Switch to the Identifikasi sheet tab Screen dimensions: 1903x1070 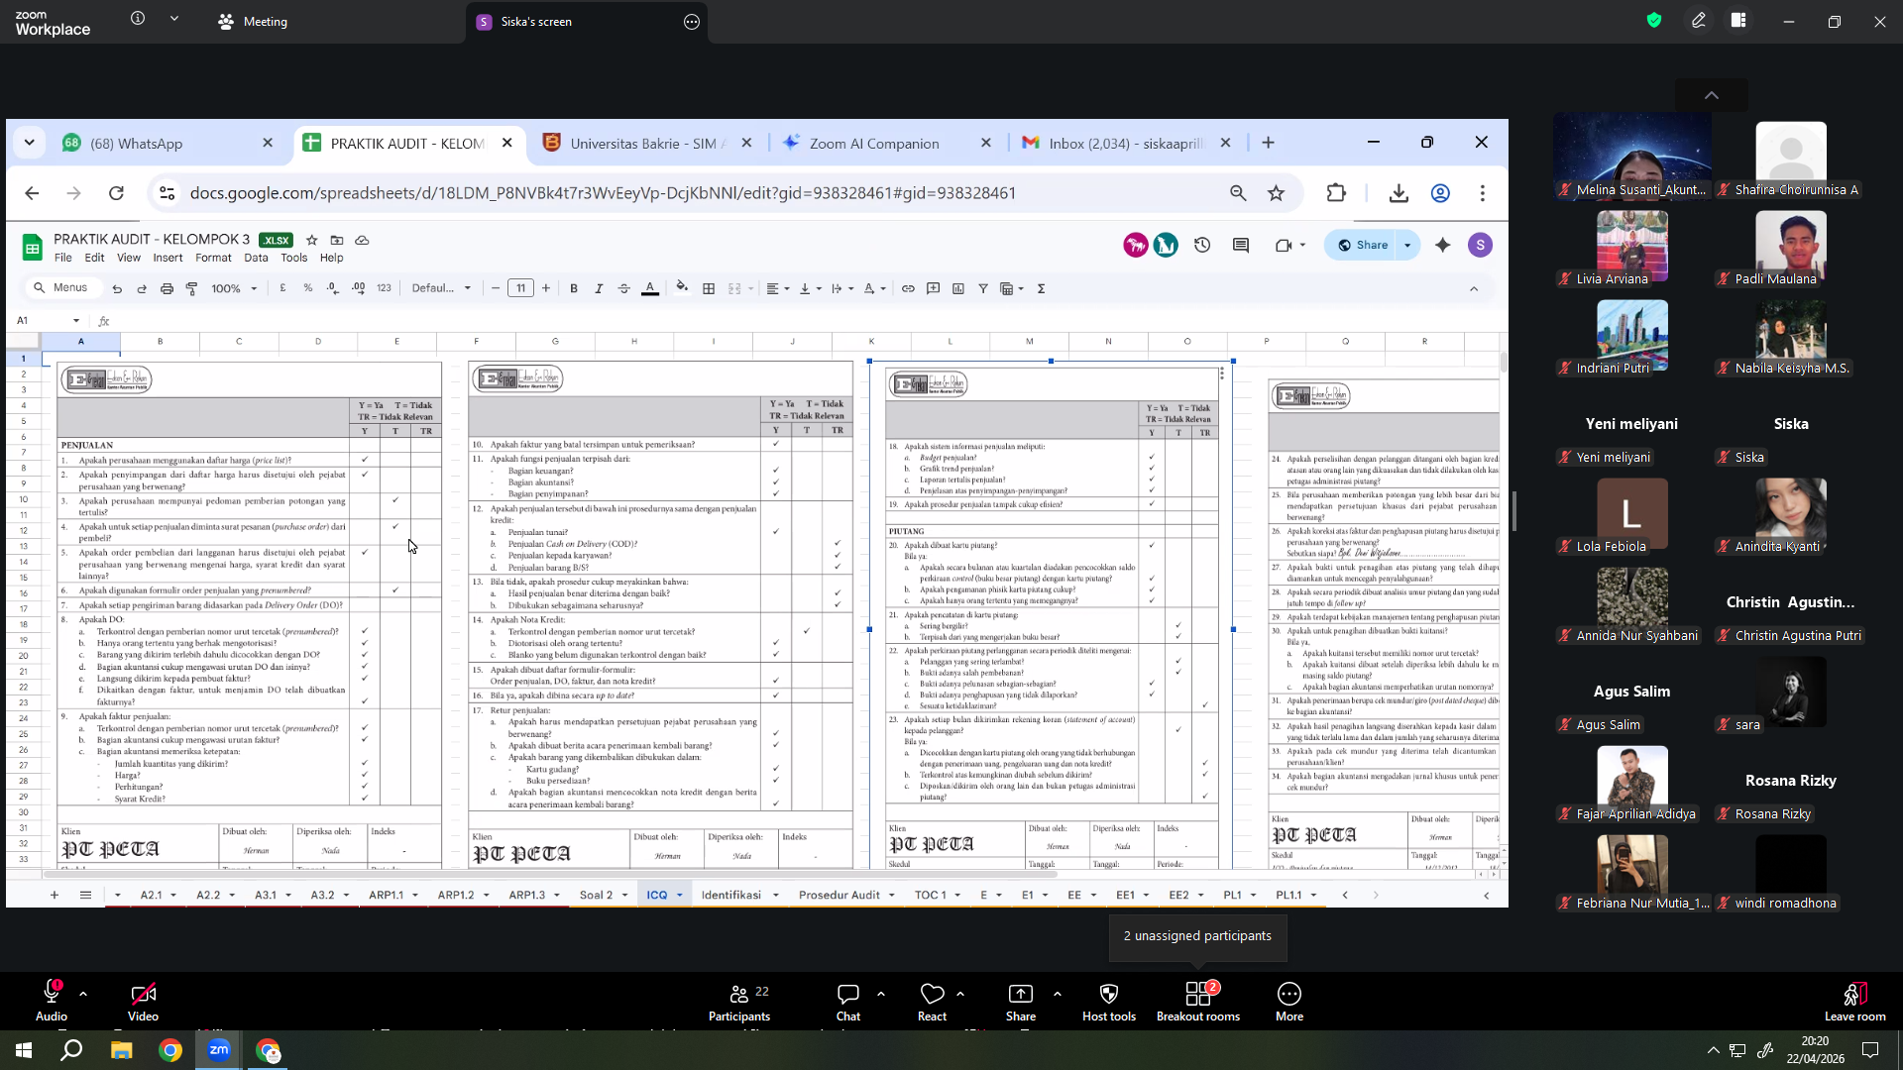(731, 895)
